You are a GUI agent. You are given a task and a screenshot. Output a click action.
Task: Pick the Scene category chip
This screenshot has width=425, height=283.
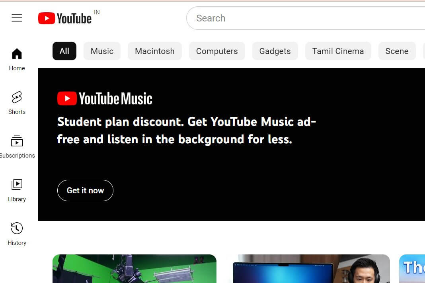tap(397, 51)
